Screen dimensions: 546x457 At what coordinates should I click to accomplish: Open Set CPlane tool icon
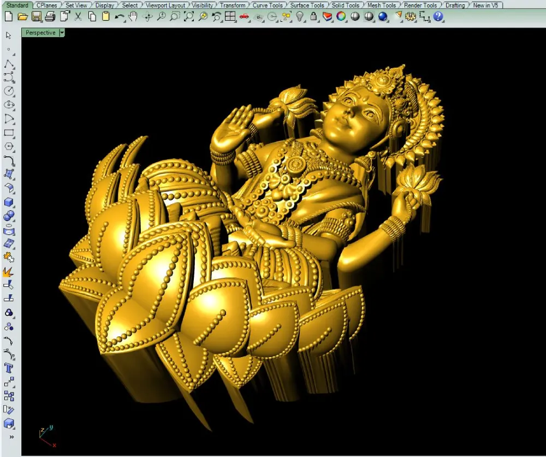259,16
